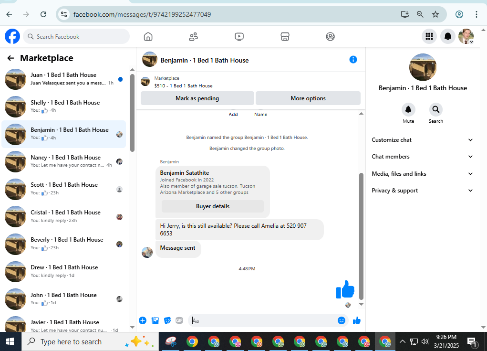Open the Shelly 1 Bed 1 Bath House chat

click(x=63, y=106)
